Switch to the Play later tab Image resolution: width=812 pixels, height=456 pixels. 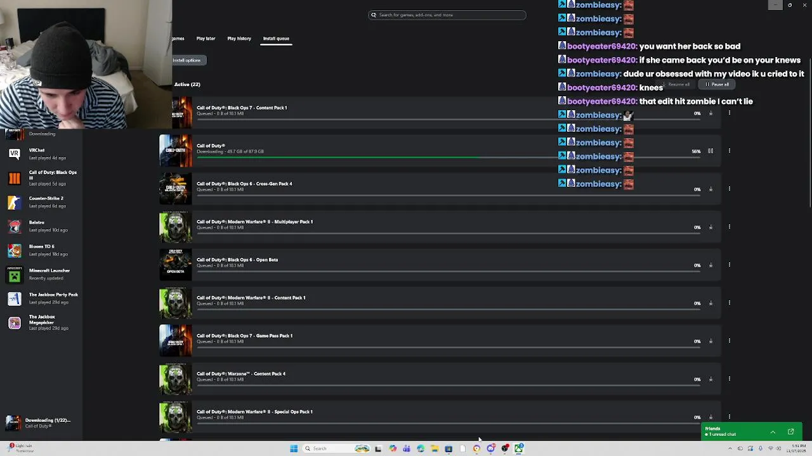(206, 39)
